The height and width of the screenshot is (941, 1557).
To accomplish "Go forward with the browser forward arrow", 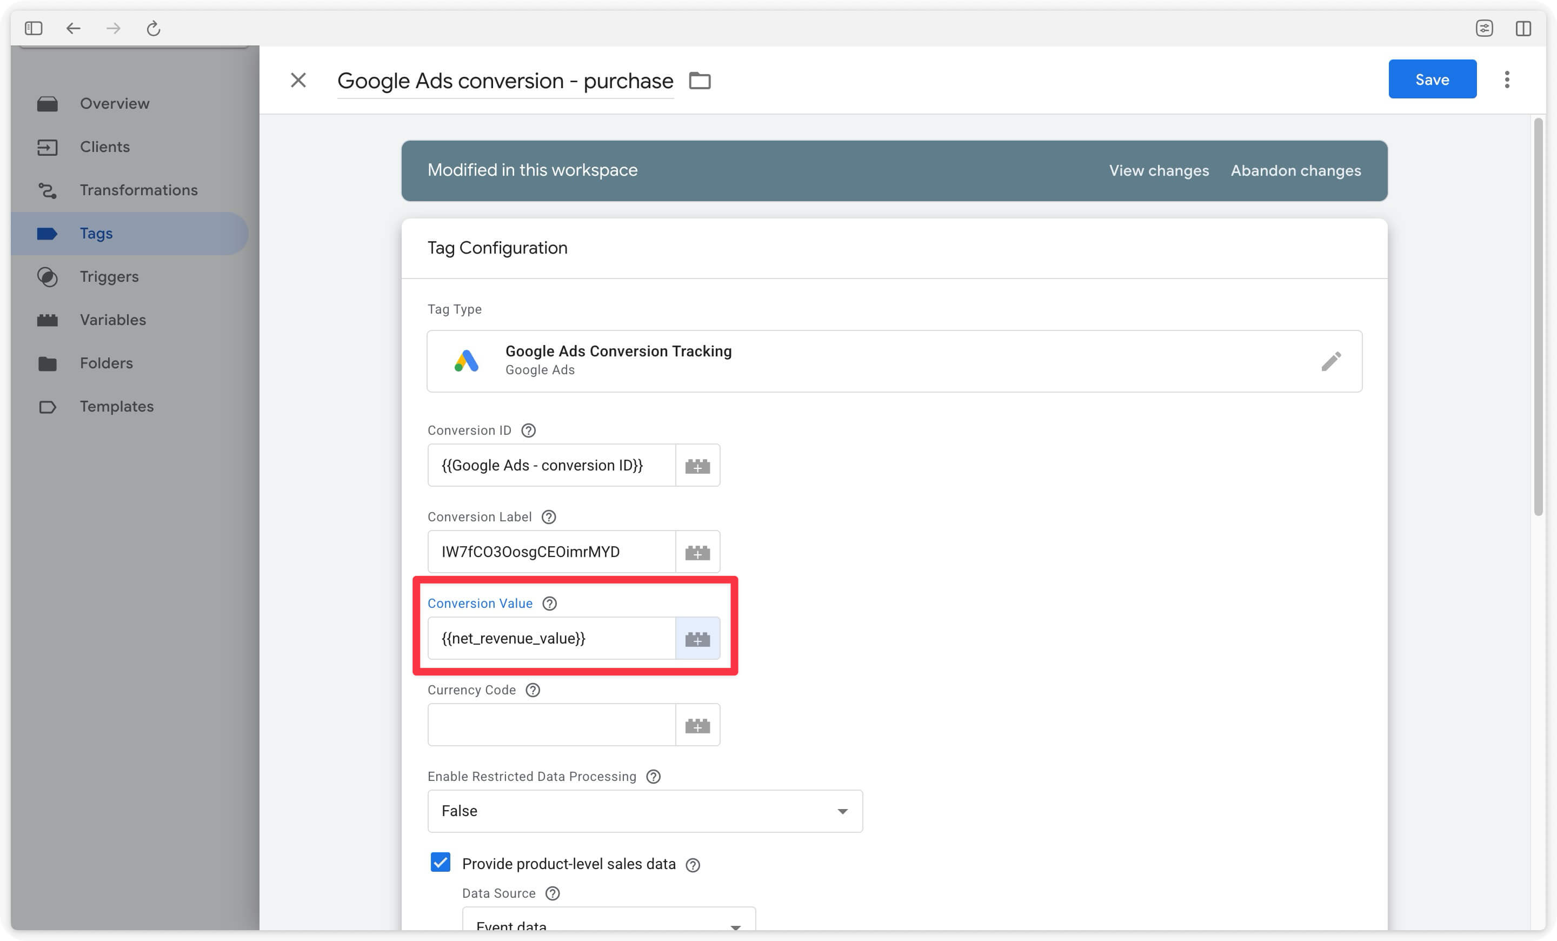I will coord(113,28).
